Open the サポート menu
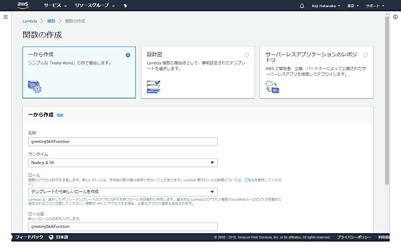 (375, 5)
